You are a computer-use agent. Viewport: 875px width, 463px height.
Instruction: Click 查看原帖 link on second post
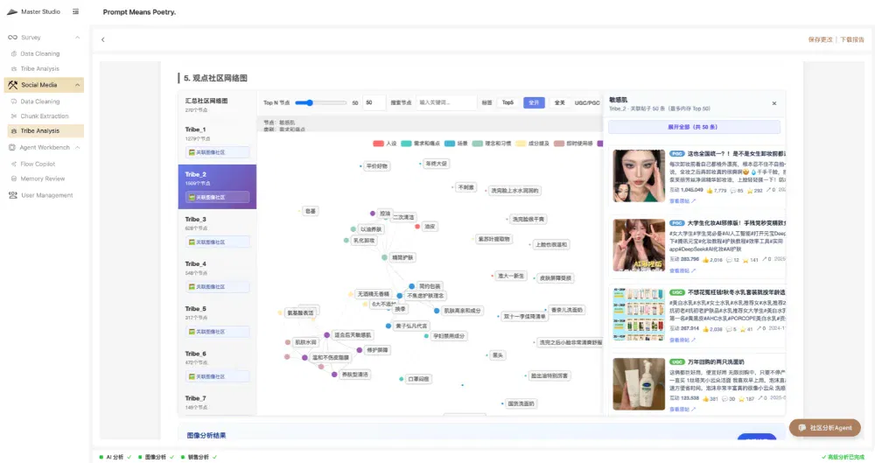click(x=682, y=270)
